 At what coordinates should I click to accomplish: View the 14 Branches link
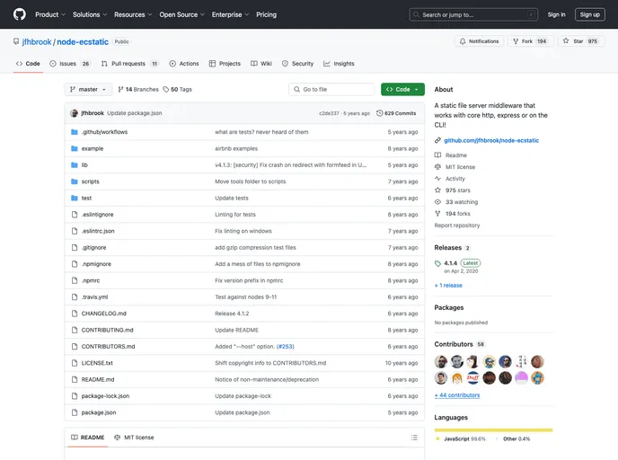(138, 90)
